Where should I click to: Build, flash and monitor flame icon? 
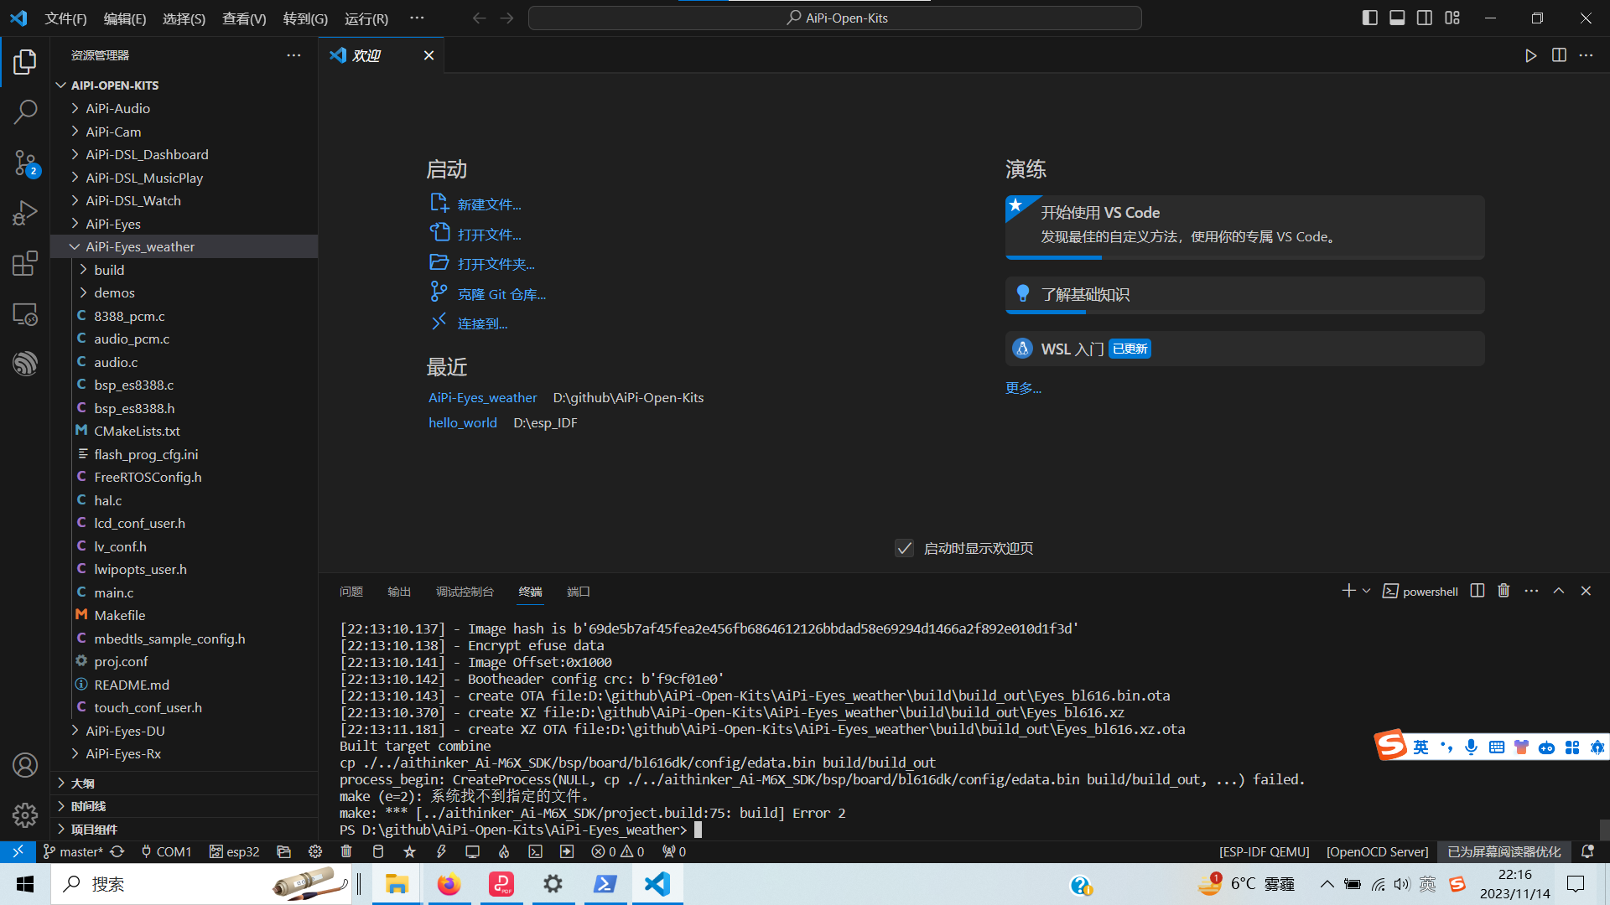[x=504, y=851]
